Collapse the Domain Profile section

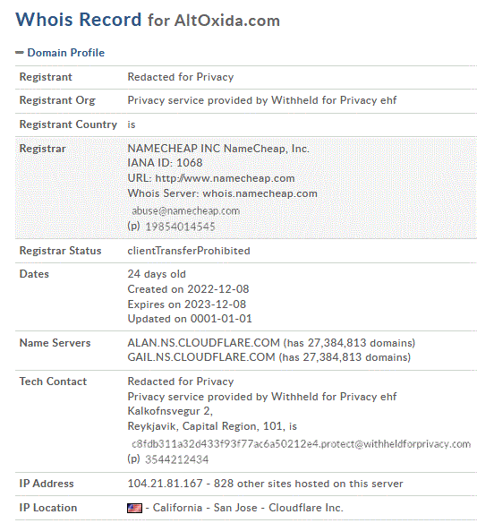(65, 53)
